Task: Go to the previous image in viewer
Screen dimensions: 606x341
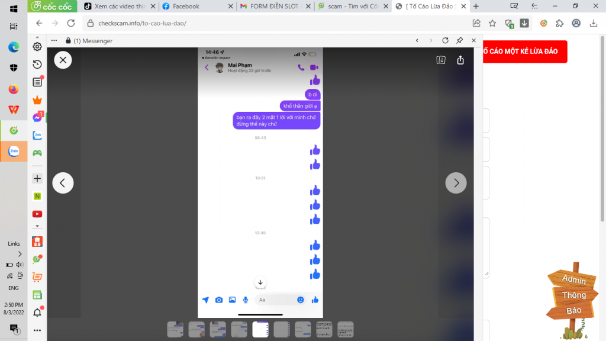Action: pyautogui.click(x=63, y=183)
